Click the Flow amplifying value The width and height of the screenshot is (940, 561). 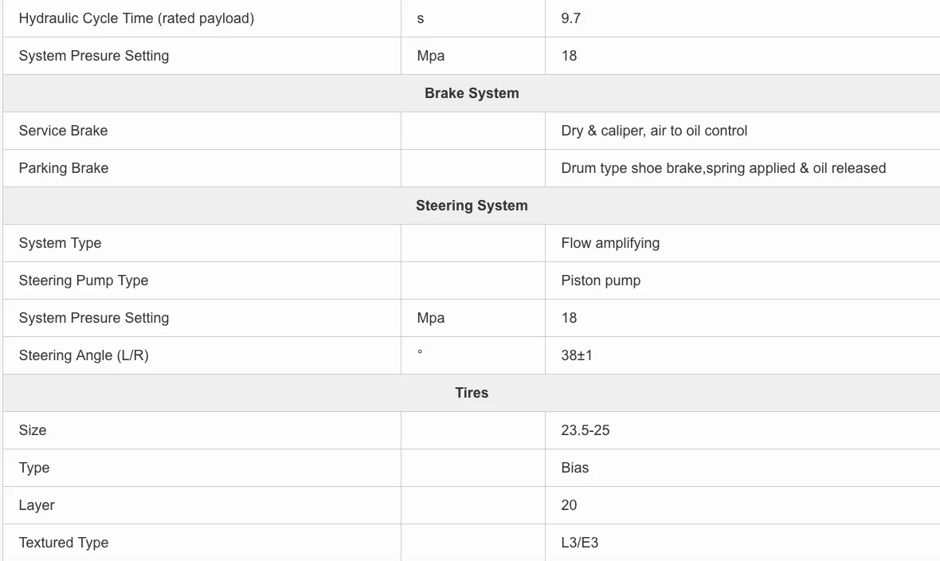pyautogui.click(x=610, y=243)
